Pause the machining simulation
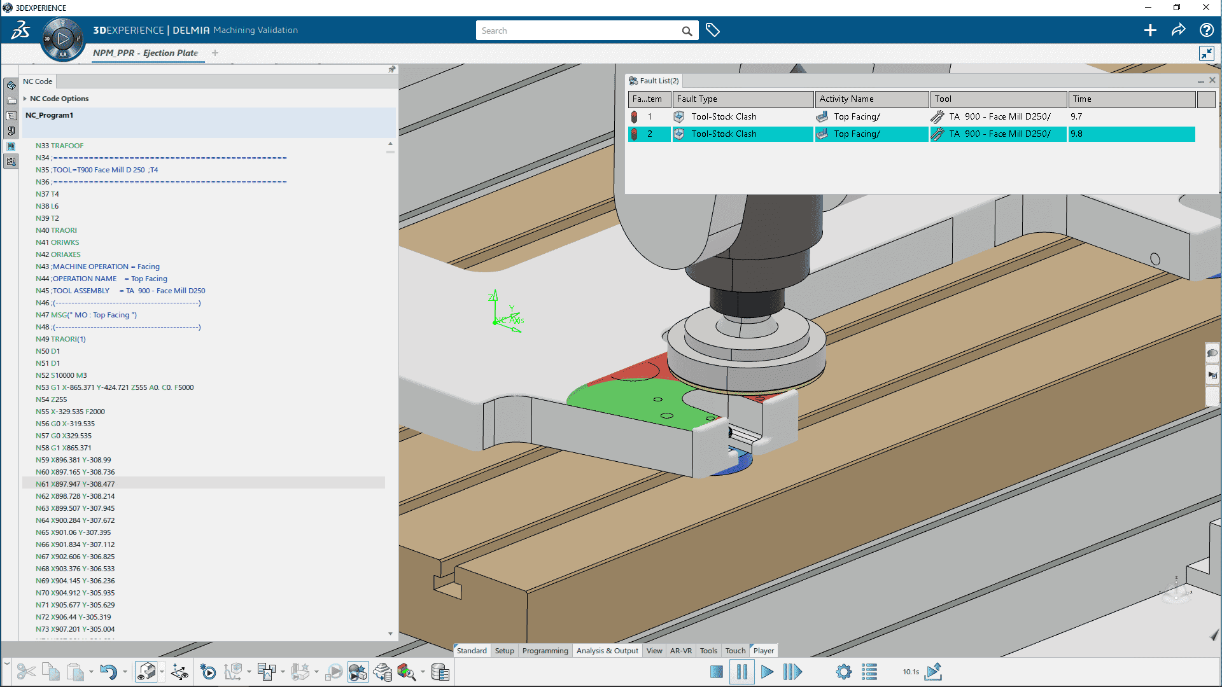Image resolution: width=1222 pixels, height=687 pixels. point(741,672)
